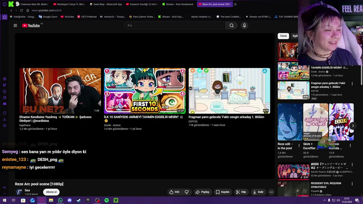The width and height of the screenshot is (363, 204).
Task: Switch to the Seed Map - Minecraft App tab
Action: (106, 4)
